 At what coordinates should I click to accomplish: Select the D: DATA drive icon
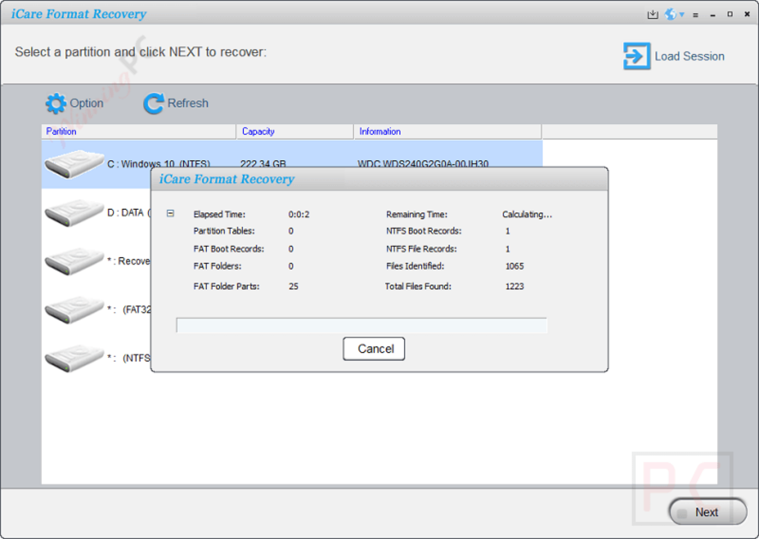click(74, 212)
